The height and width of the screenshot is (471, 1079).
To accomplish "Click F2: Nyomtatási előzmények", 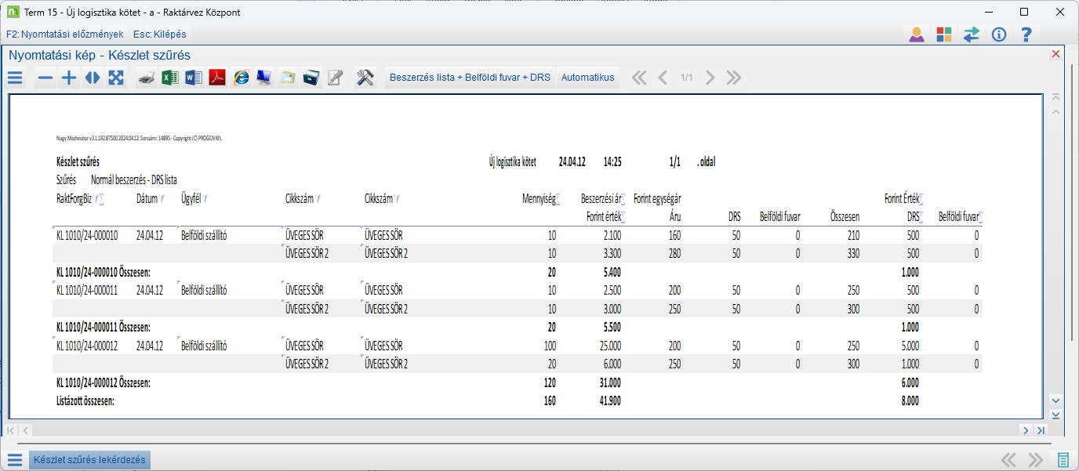I will click(64, 34).
